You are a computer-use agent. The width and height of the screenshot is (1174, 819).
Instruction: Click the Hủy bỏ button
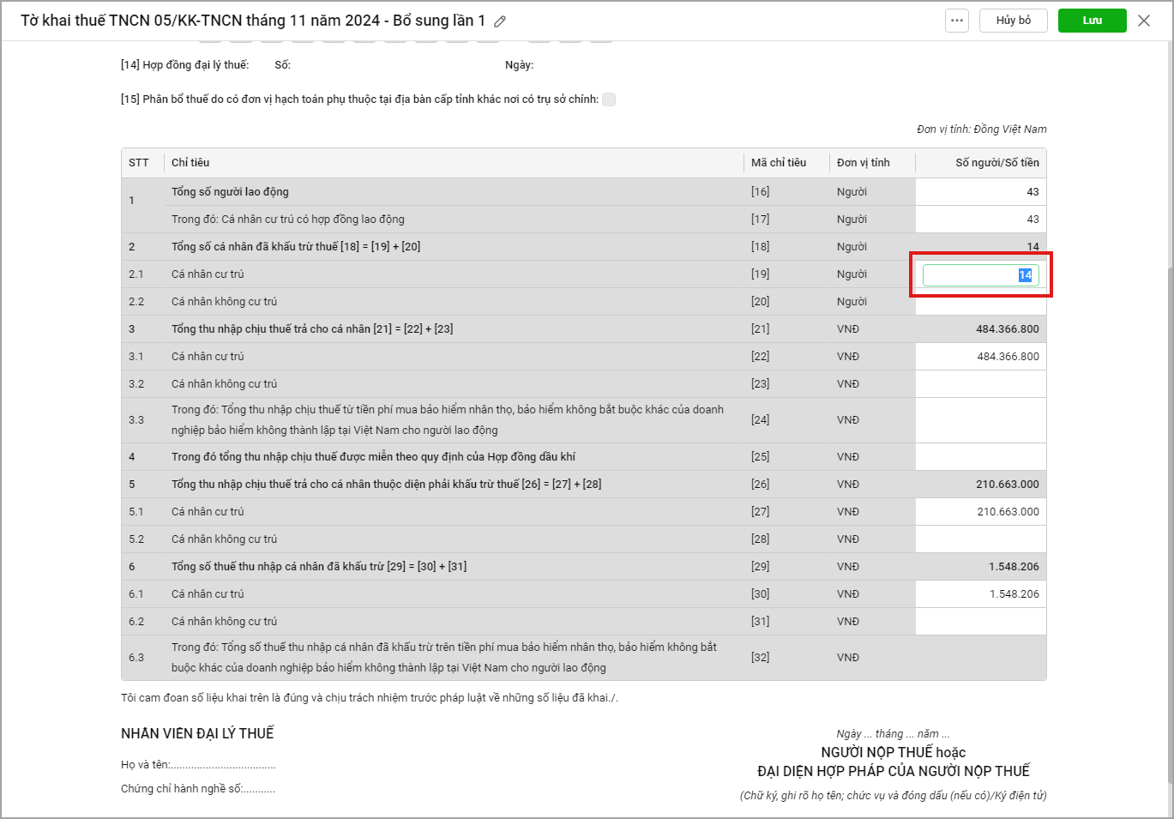1013,21
